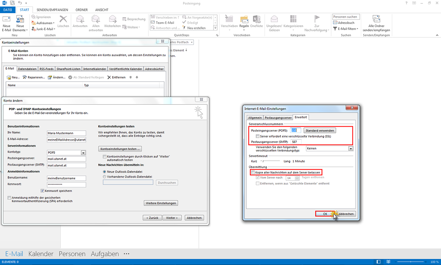Open the DATEI tab

8,10
